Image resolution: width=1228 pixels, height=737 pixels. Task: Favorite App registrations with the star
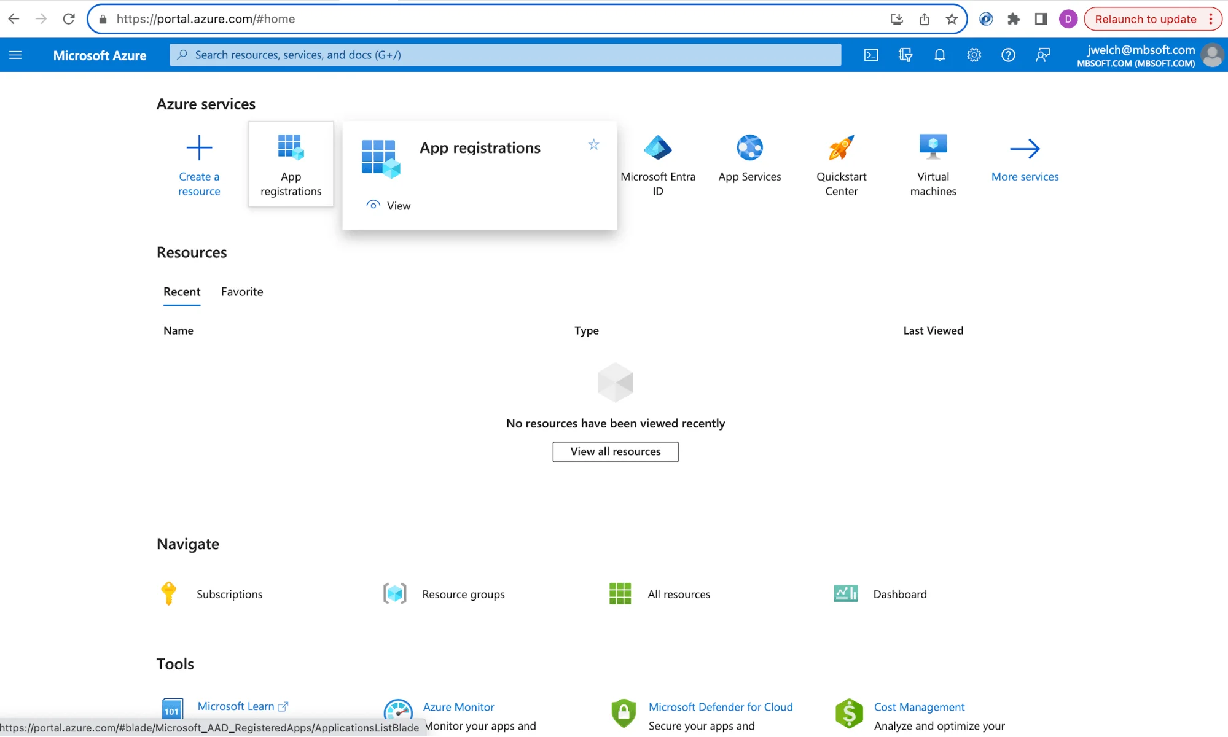pos(593,145)
